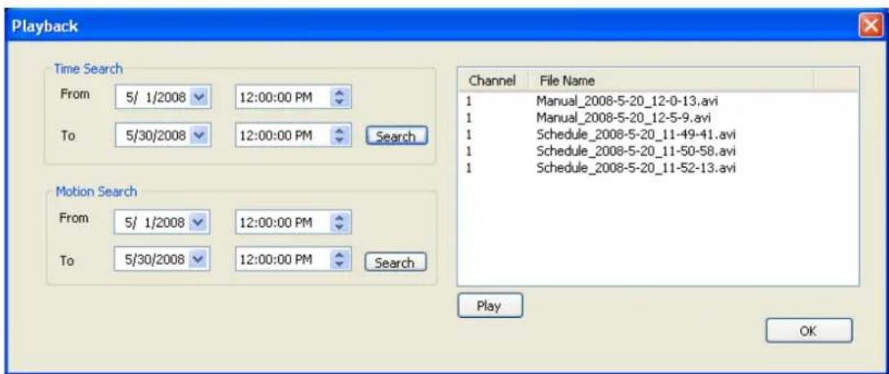Click Search button in Time Search group
The height and width of the screenshot is (374, 889).
(x=396, y=137)
